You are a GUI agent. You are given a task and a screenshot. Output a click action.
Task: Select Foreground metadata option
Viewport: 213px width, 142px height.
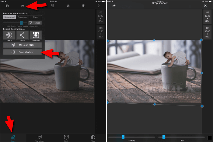[x=22, y=17]
